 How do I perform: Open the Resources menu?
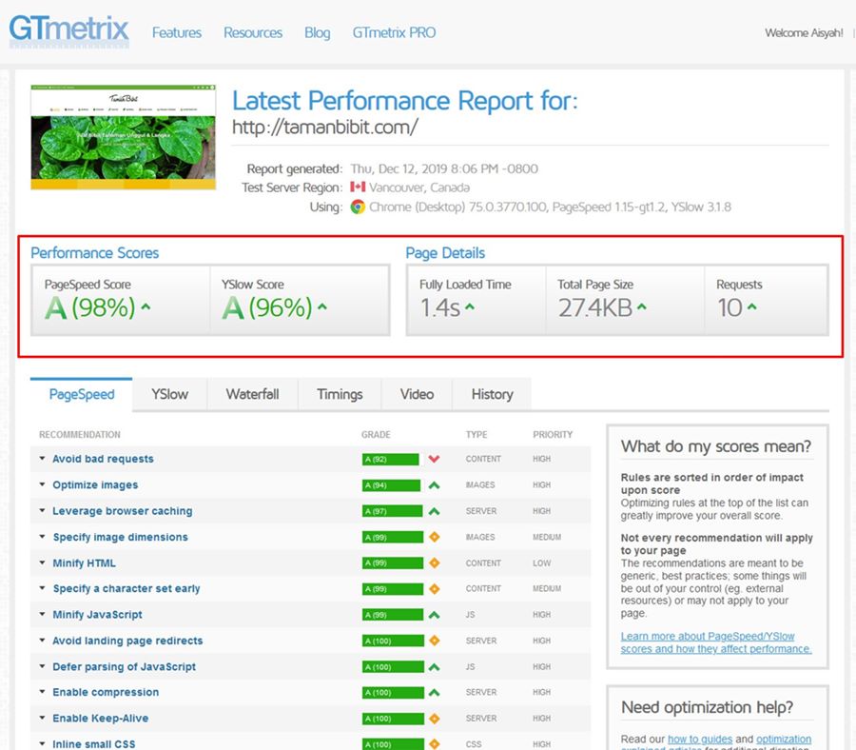point(253,31)
